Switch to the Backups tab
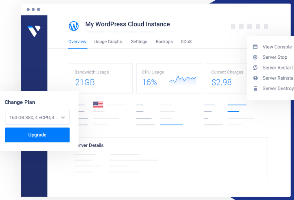This screenshot has height=200, width=294. click(x=164, y=42)
